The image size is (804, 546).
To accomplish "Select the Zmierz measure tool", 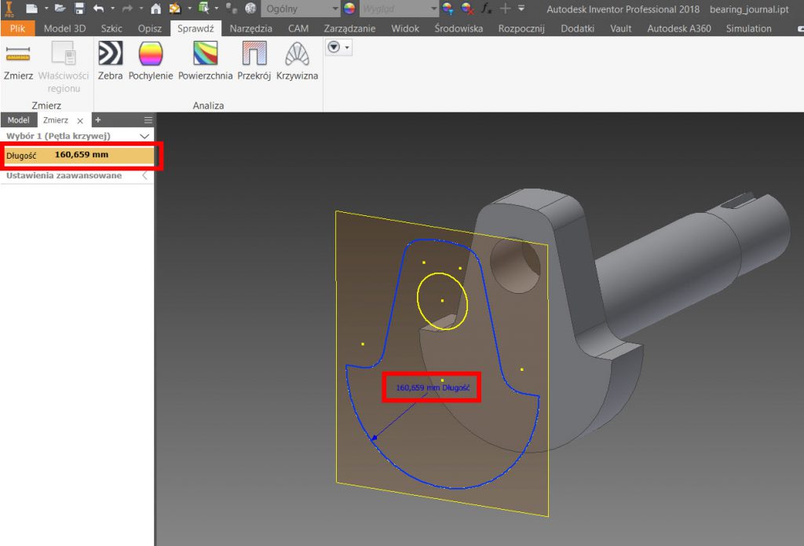I will pos(17,61).
